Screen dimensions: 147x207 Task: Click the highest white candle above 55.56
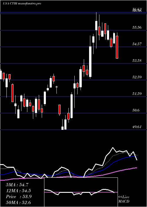click(96, 25)
